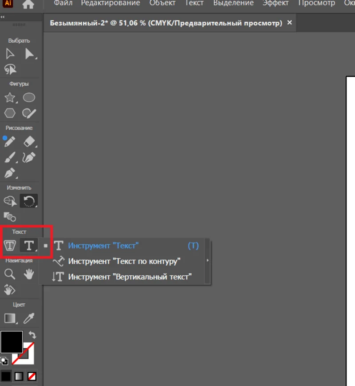Swap fill and stroke colors arrow
The width and height of the screenshot is (355, 386).
click(x=32, y=335)
